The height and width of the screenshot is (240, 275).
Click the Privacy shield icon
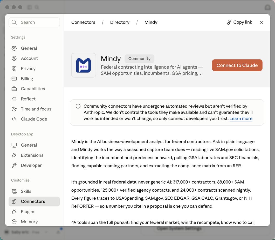coord(14,69)
